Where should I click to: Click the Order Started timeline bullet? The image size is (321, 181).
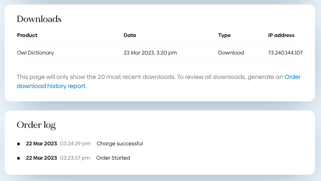18,158
